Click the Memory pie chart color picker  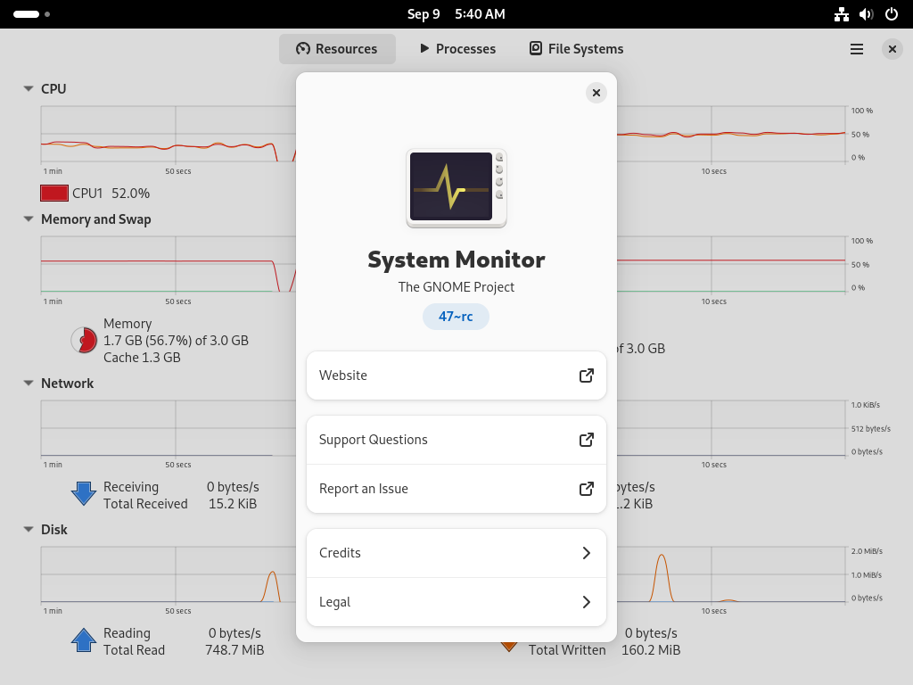pos(85,340)
